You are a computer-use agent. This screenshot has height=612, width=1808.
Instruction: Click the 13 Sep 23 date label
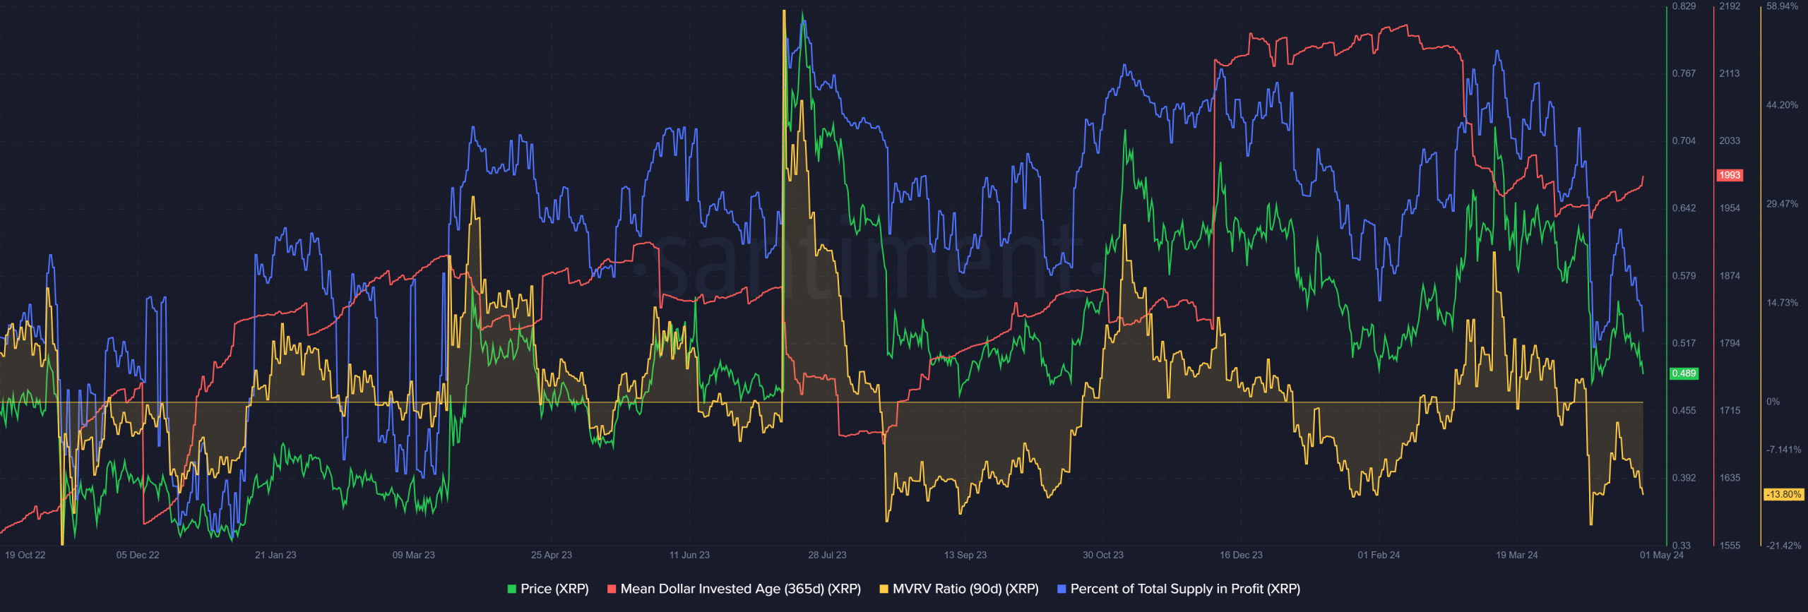click(965, 555)
